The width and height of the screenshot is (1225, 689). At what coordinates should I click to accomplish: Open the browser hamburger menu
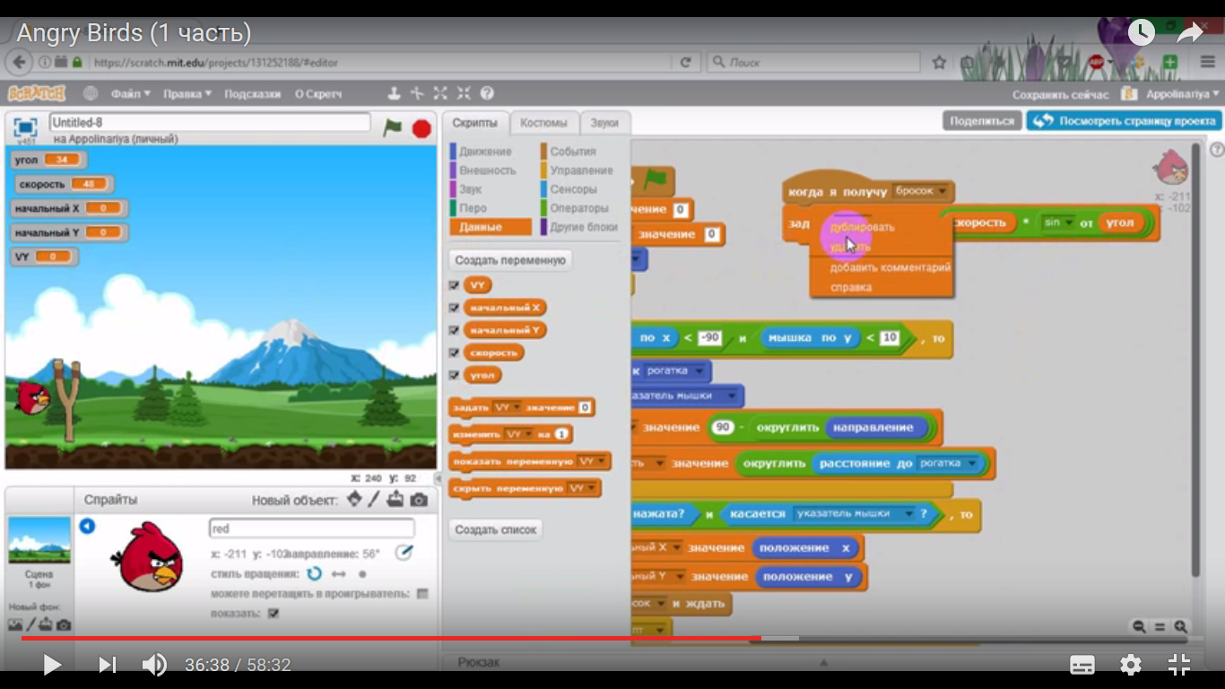point(1207,63)
